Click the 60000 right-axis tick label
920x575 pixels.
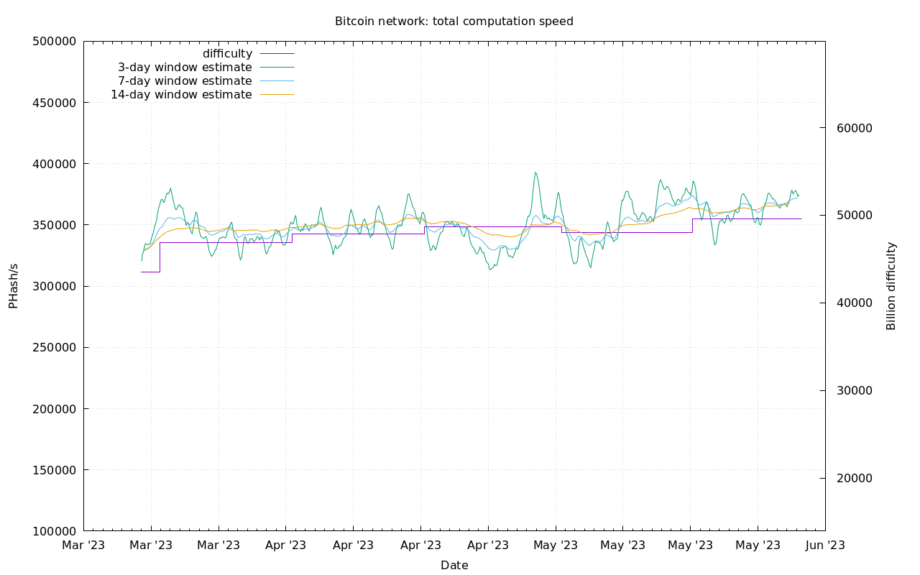click(854, 128)
